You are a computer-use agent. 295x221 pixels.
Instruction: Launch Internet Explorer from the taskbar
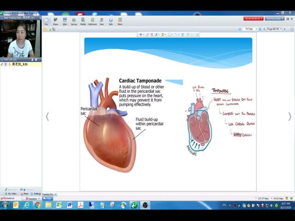(x=27, y=205)
